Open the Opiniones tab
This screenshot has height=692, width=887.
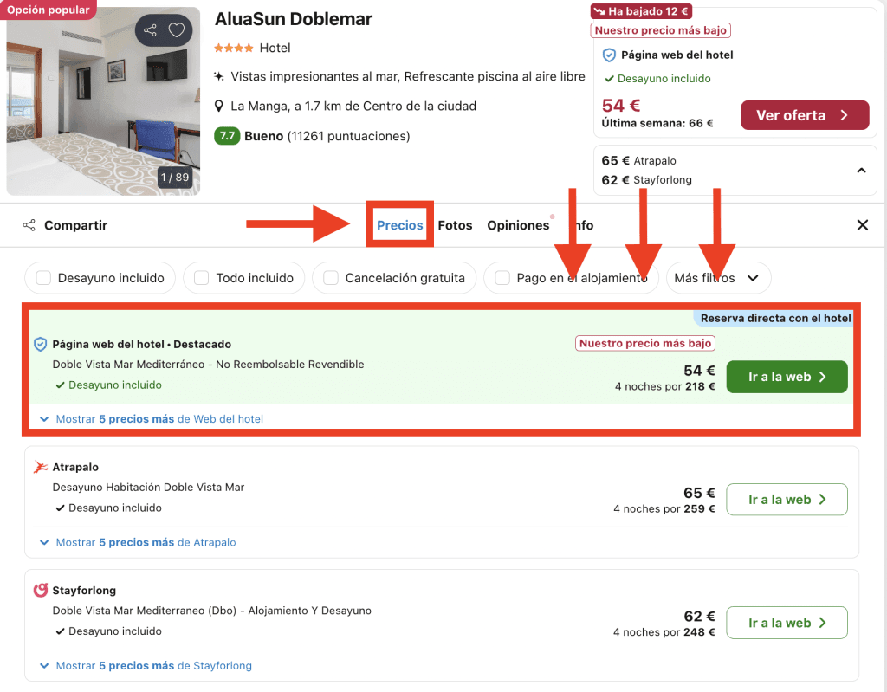coord(518,225)
